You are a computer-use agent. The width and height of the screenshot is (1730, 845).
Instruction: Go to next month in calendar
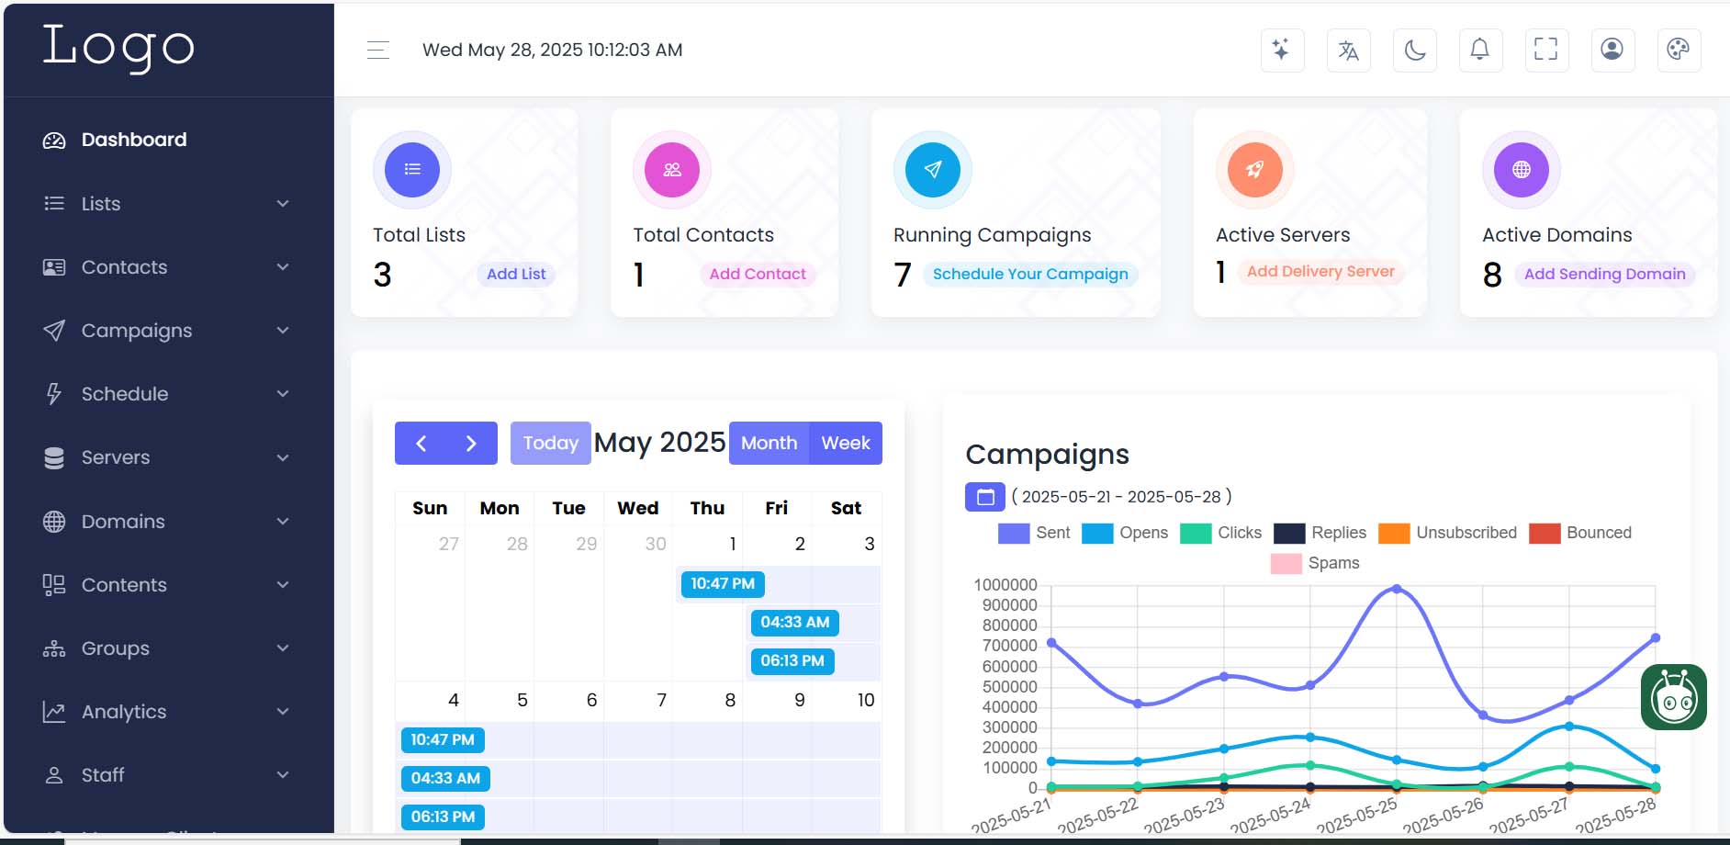point(471,444)
